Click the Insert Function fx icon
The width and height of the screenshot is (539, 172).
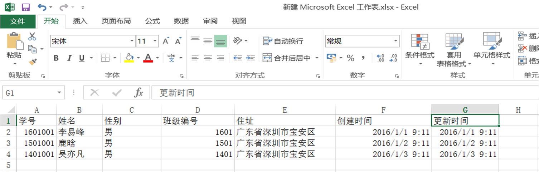pos(139,93)
